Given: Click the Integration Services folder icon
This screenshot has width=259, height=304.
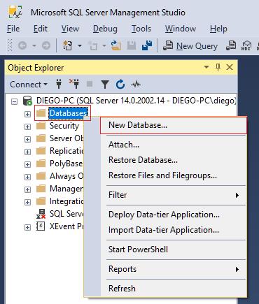Looking at the screenshot, I should 41,201.
